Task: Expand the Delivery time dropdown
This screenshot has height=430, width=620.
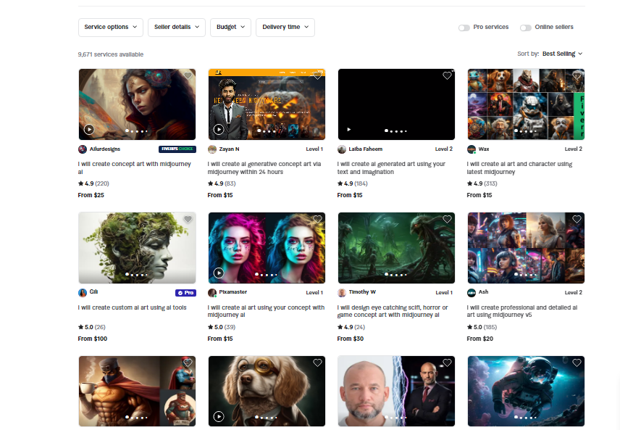Action: [x=285, y=28]
